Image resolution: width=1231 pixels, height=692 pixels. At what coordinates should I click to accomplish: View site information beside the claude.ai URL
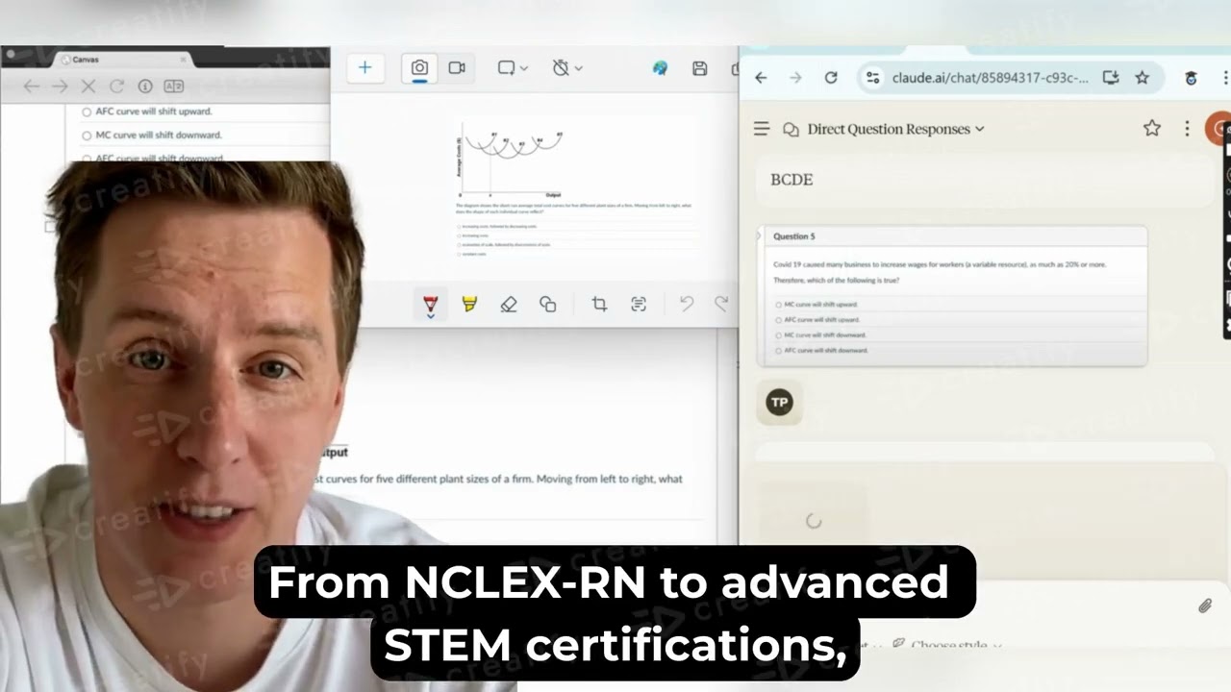tap(872, 78)
